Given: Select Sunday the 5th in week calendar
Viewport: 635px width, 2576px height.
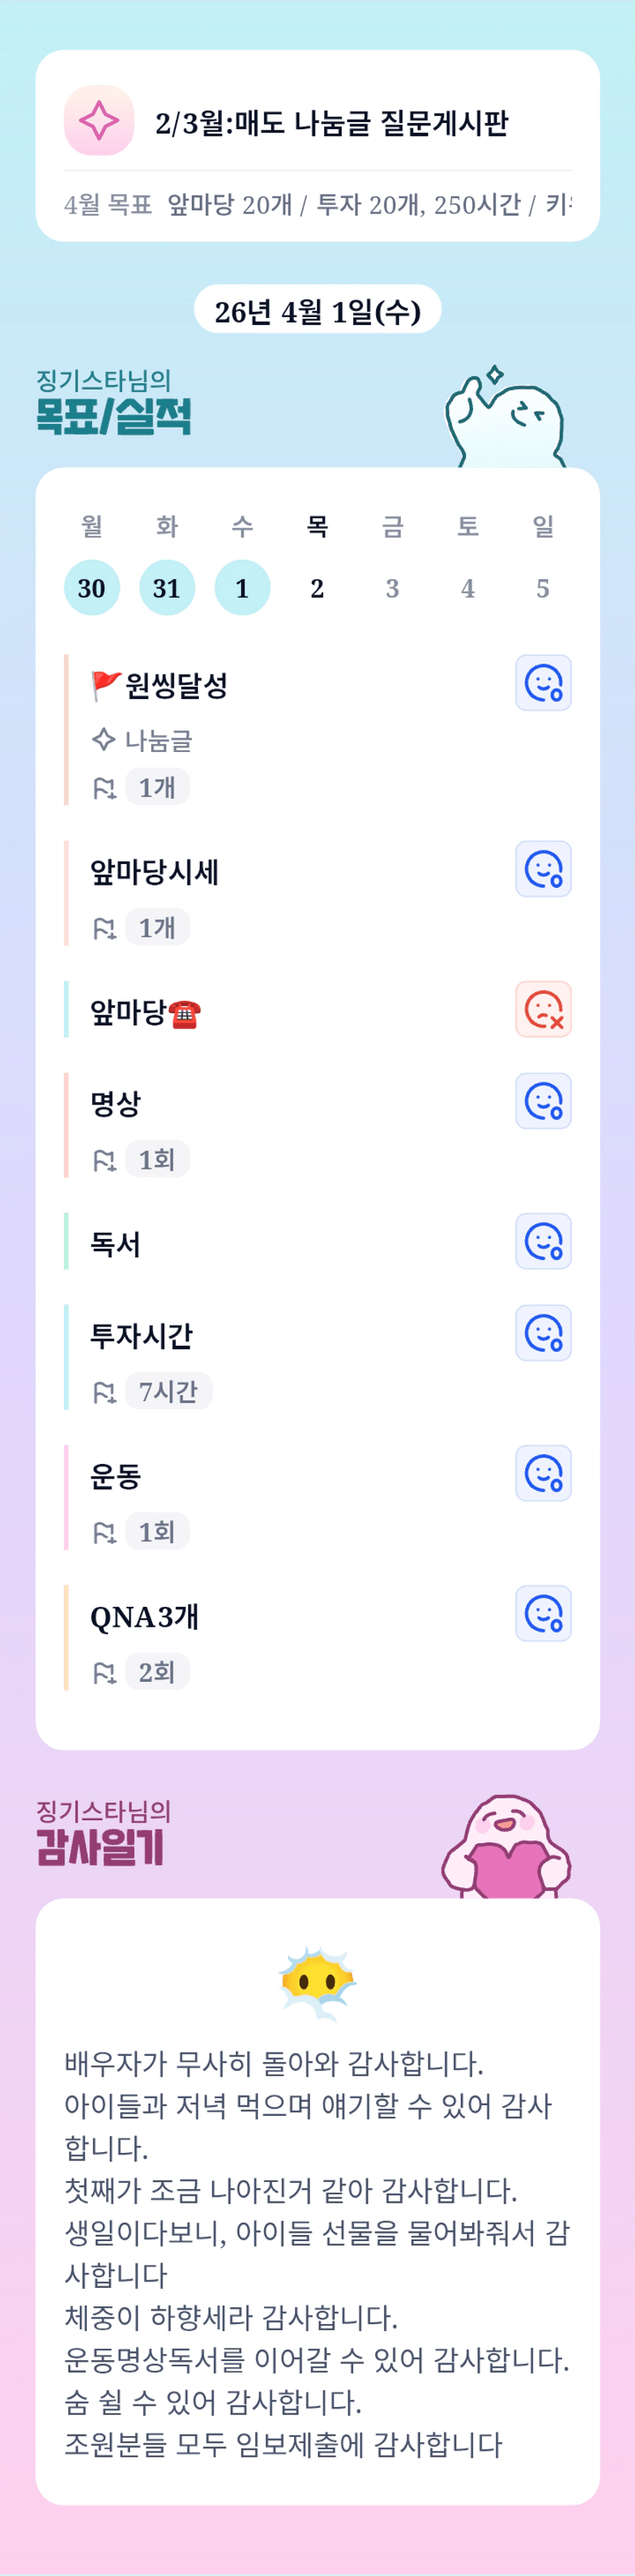Looking at the screenshot, I should (543, 588).
